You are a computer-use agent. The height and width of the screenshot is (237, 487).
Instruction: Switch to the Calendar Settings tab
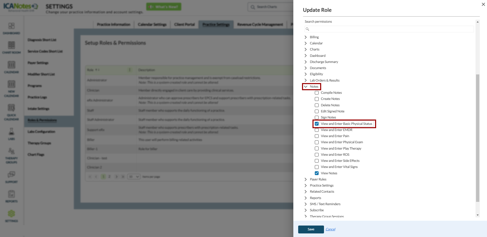pyautogui.click(x=152, y=24)
